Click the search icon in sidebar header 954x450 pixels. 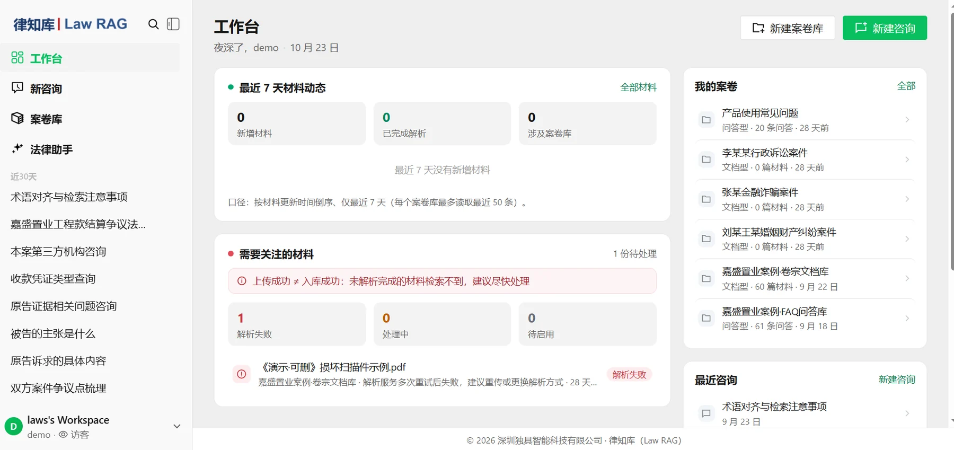click(x=153, y=24)
